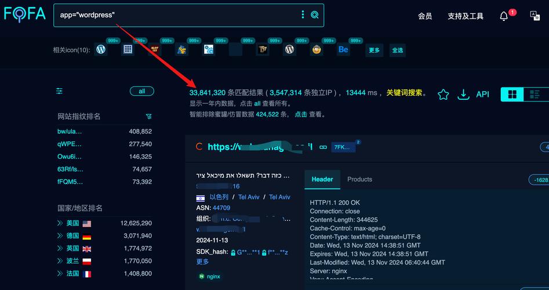Select the cartoon face related icon
Image resolution: width=549 pixels, height=290 pixels.
pos(317,50)
